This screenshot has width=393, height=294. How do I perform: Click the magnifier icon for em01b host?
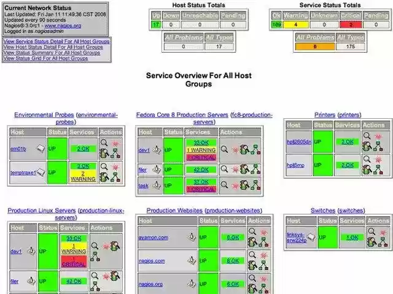[x=103, y=144]
